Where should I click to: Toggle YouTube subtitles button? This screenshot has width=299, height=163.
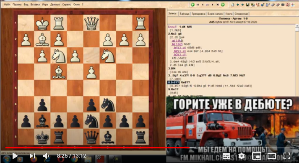click(226, 156)
